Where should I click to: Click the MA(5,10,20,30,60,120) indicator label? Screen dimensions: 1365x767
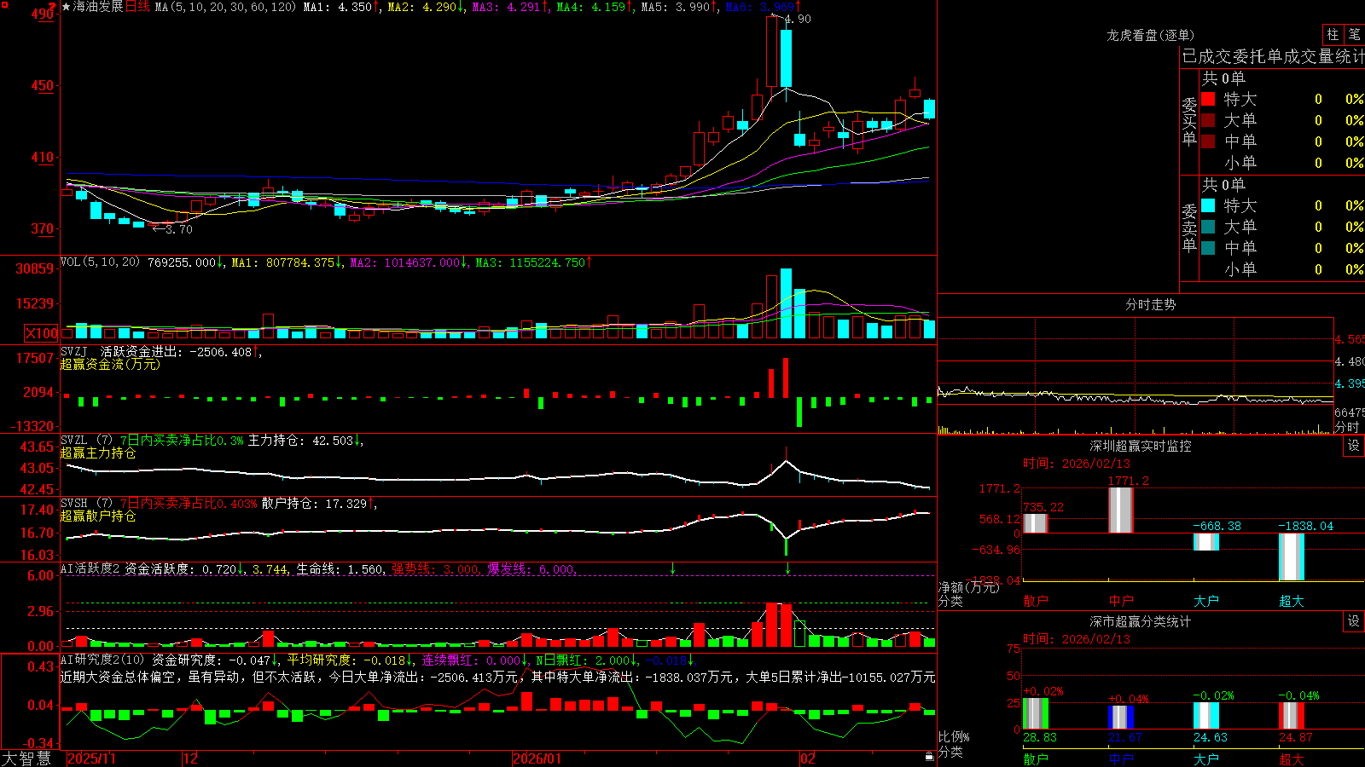click(x=225, y=7)
